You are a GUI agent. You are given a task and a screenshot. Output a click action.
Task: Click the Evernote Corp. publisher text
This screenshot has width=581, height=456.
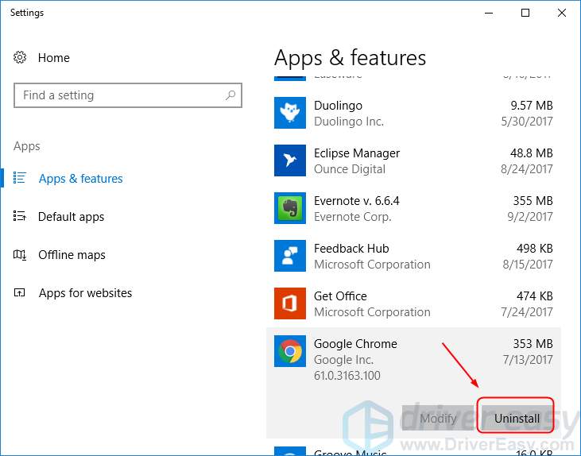coord(352,217)
